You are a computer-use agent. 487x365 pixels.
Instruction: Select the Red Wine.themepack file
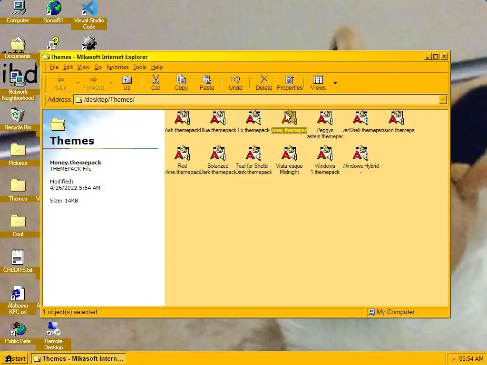(182, 154)
